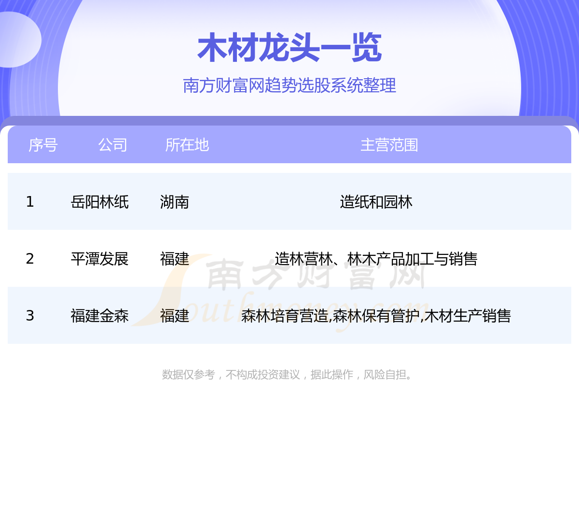Select company 岳阳林纸
Viewport: 579px width, 507px height.
click(100, 202)
